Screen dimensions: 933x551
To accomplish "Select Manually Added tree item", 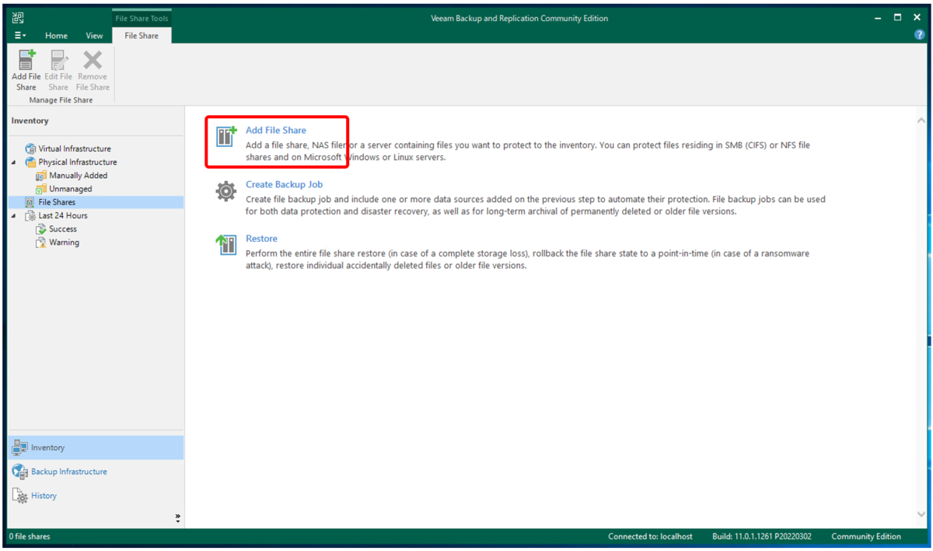I will pyautogui.click(x=79, y=176).
